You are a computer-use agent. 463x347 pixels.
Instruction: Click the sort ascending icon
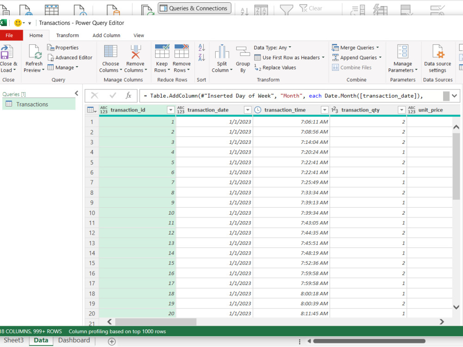(202, 47)
